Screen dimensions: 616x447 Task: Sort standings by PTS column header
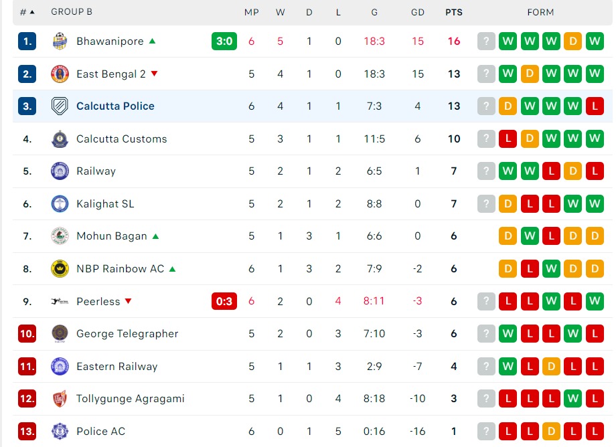[x=454, y=12]
